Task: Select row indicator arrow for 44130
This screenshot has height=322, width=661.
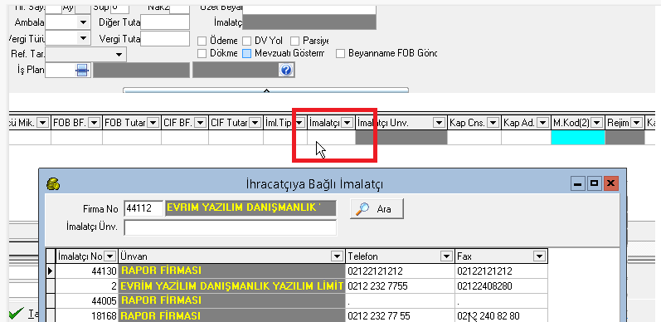Action: (x=50, y=271)
